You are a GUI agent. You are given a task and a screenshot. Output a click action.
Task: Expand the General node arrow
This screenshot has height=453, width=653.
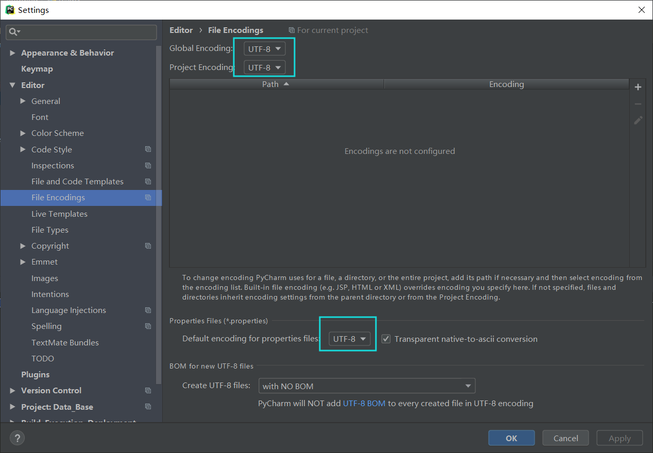pos(23,101)
